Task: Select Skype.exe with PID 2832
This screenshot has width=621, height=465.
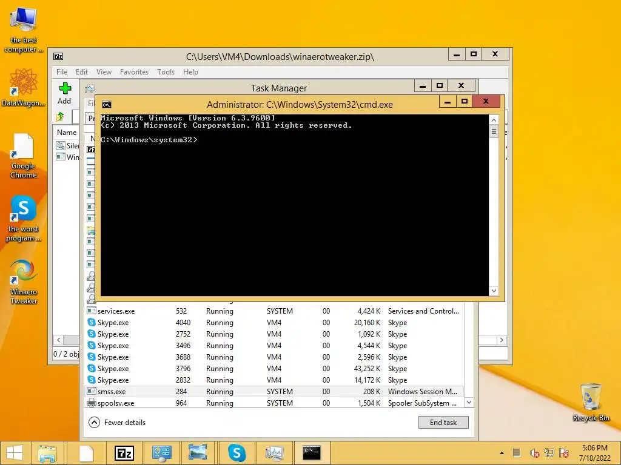Action: pyautogui.click(x=274, y=380)
